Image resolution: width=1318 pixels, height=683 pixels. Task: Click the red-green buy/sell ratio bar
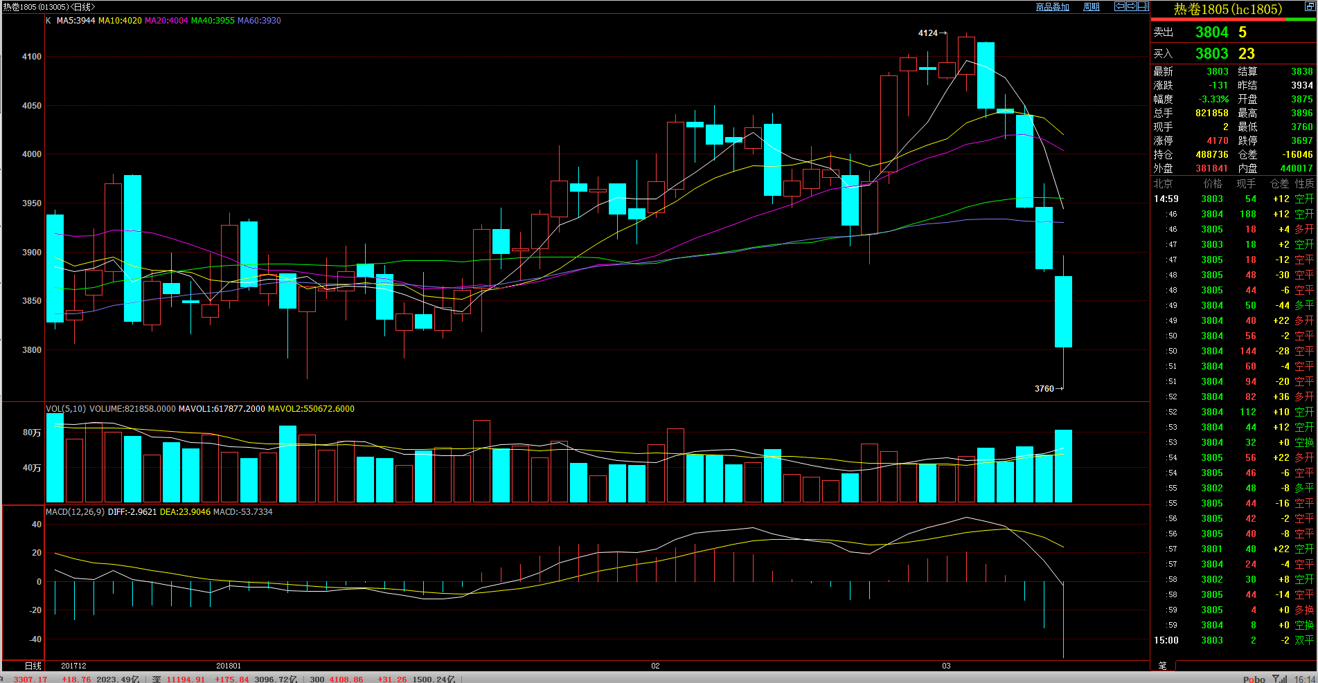[x=1233, y=19]
